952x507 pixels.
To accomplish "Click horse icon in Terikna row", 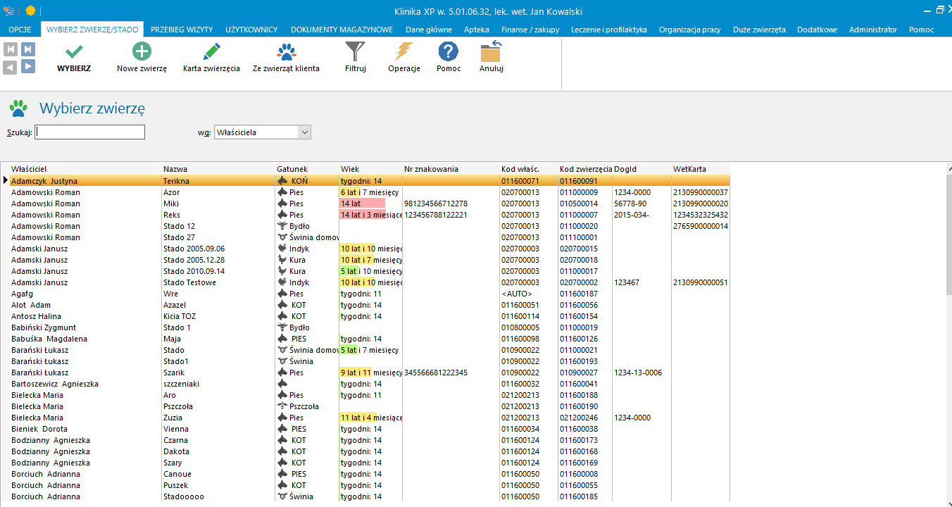I will click(283, 181).
